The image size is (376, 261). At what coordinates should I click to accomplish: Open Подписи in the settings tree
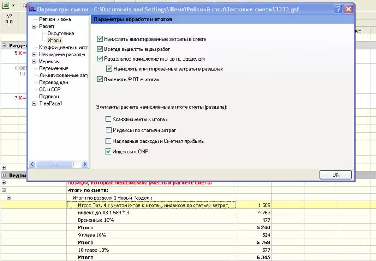click(x=49, y=97)
